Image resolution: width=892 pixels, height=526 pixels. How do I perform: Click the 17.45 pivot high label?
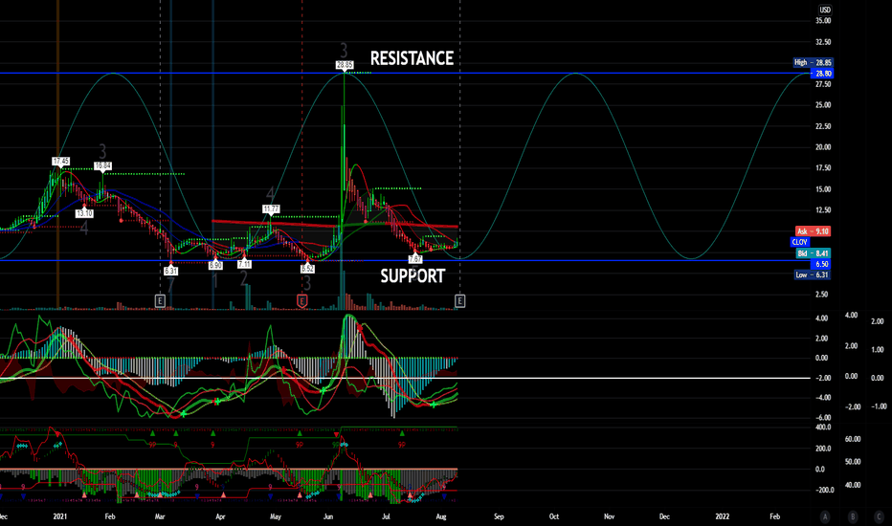coord(61,162)
